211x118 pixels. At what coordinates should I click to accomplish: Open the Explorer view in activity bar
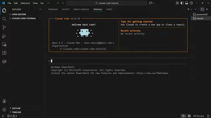tap(4, 10)
